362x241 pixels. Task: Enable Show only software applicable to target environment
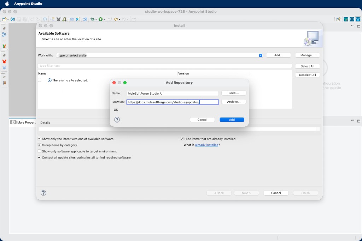(39, 151)
